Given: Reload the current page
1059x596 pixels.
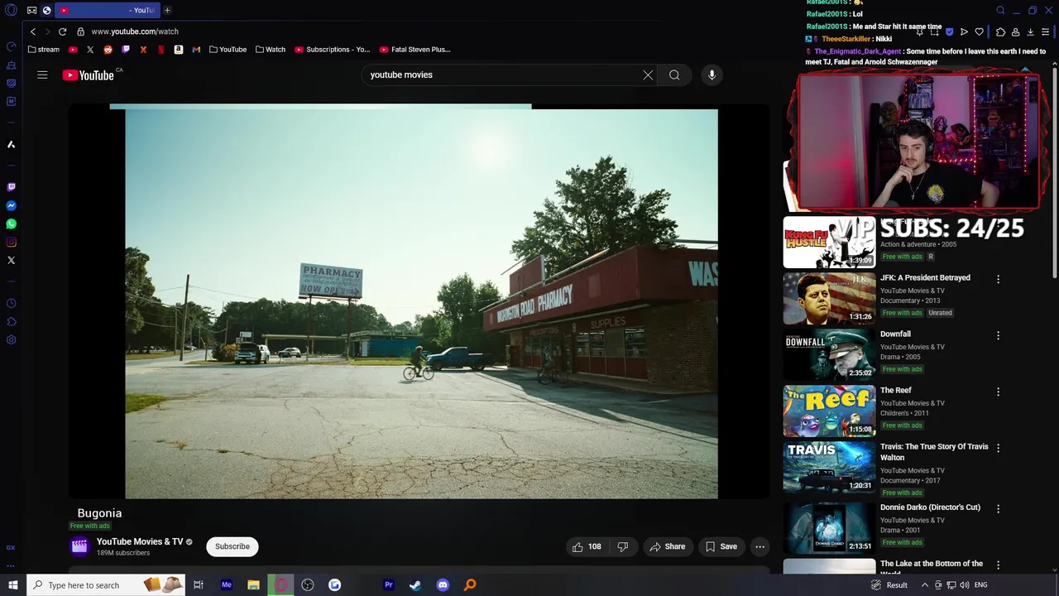Looking at the screenshot, I should pos(62,31).
